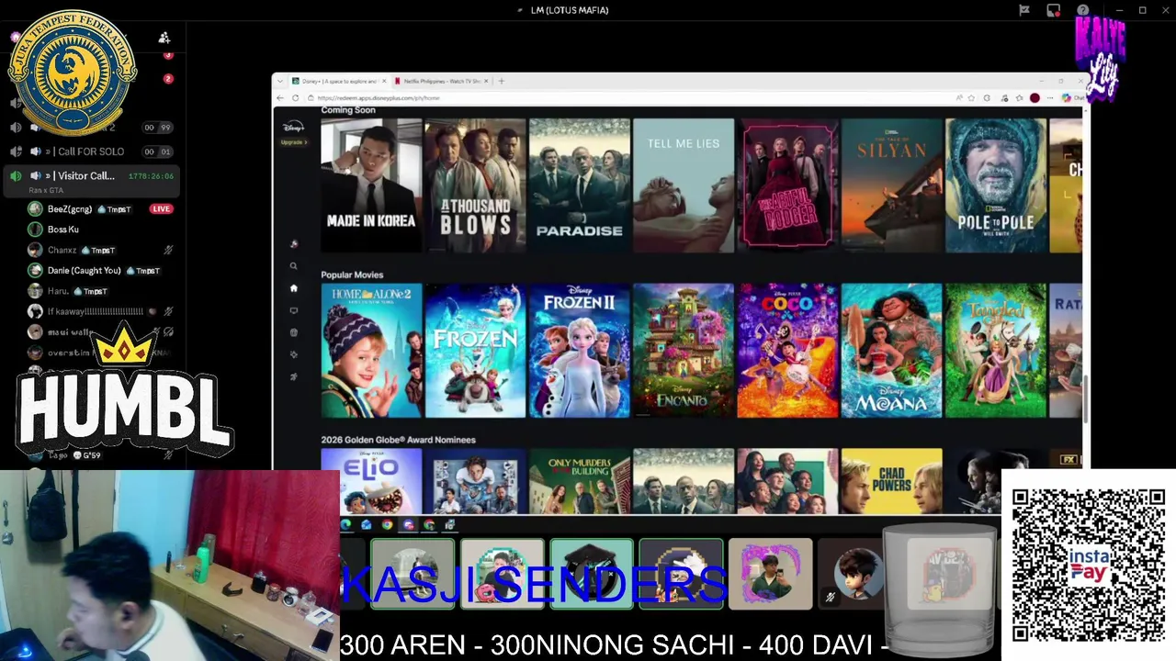Open the Moana movie poster
1176x661 pixels.
coord(891,350)
